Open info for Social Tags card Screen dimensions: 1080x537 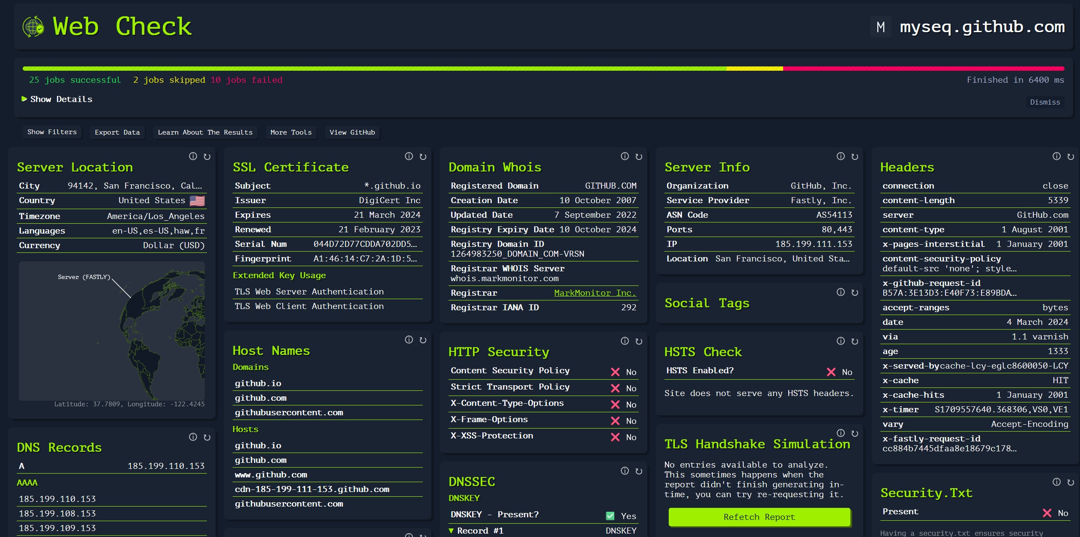[x=841, y=292]
